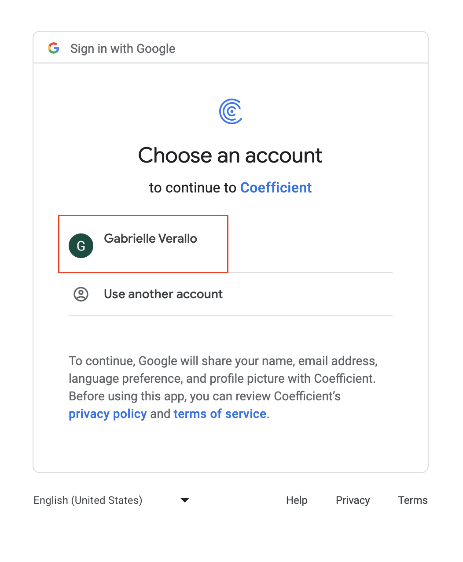Go to Help in the footer
This screenshot has width=463, height=562.
(297, 500)
